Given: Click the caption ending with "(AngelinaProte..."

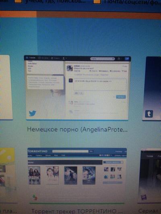Looking at the screenshot, I should (77, 129).
